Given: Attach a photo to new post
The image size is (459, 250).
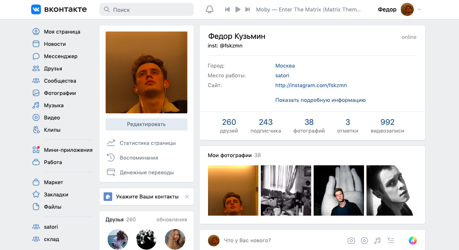Looking at the screenshot, I should [351, 241].
